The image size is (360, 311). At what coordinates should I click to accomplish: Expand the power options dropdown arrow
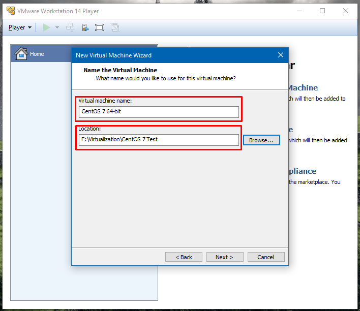(x=57, y=27)
